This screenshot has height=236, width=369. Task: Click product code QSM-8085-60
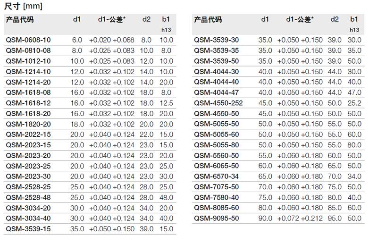pyautogui.click(x=217, y=208)
